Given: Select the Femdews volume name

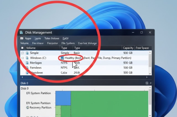Looking at the screenshot, I should point(36,68).
